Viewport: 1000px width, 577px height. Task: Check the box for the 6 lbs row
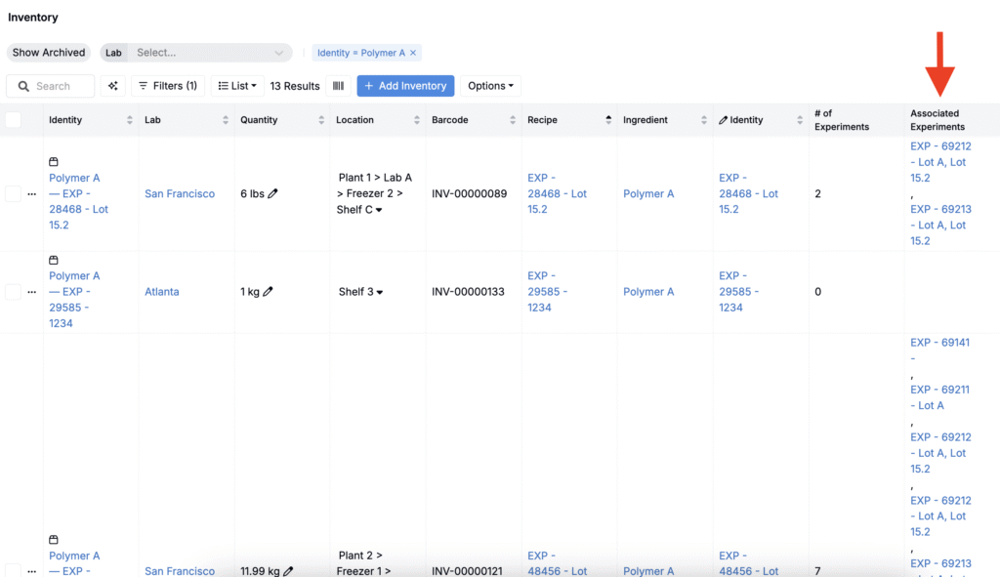pos(13,194)
